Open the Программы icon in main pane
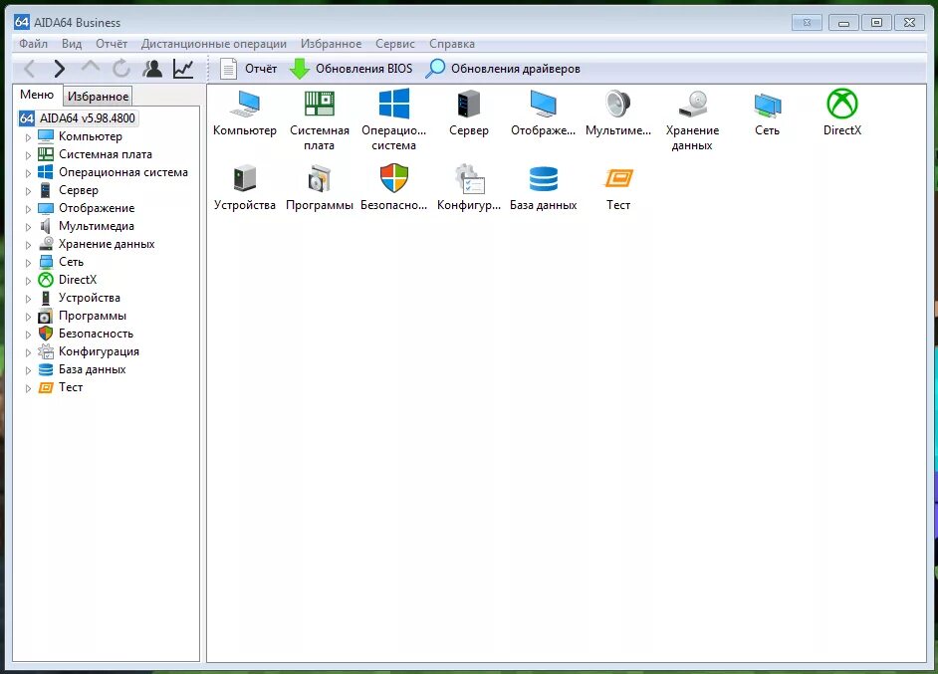 [320, 178]
